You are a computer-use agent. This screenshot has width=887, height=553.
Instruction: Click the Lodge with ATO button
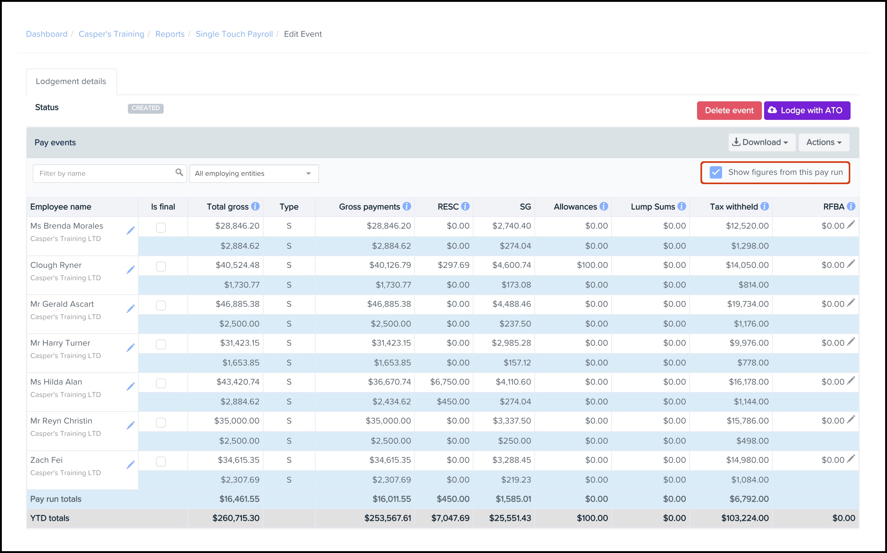point(807,111)
